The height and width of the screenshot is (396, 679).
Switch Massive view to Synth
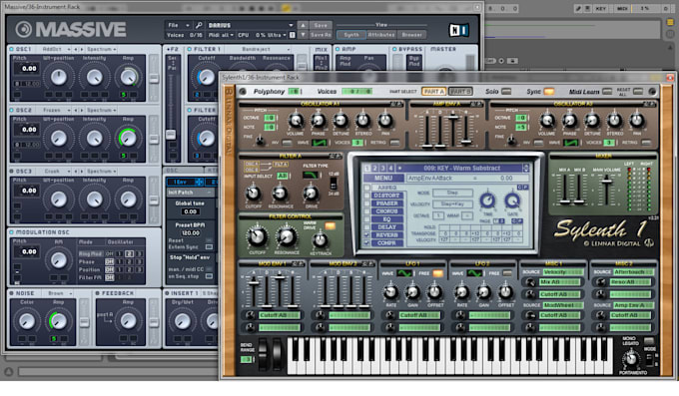pyautogui.click(x=351, y=35)
